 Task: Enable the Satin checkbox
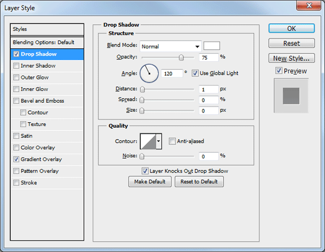pyautogui.click(x=16, y=136)
